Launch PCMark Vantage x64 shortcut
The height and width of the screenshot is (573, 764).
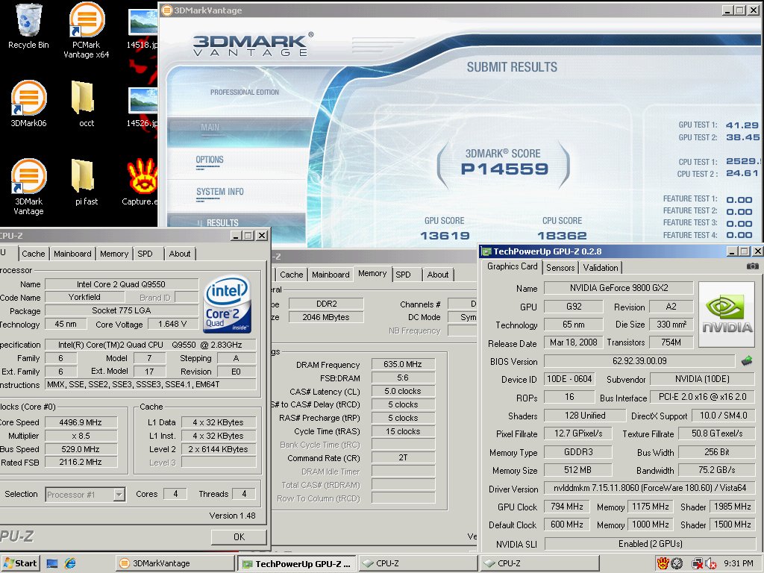[x=87, y=20]
